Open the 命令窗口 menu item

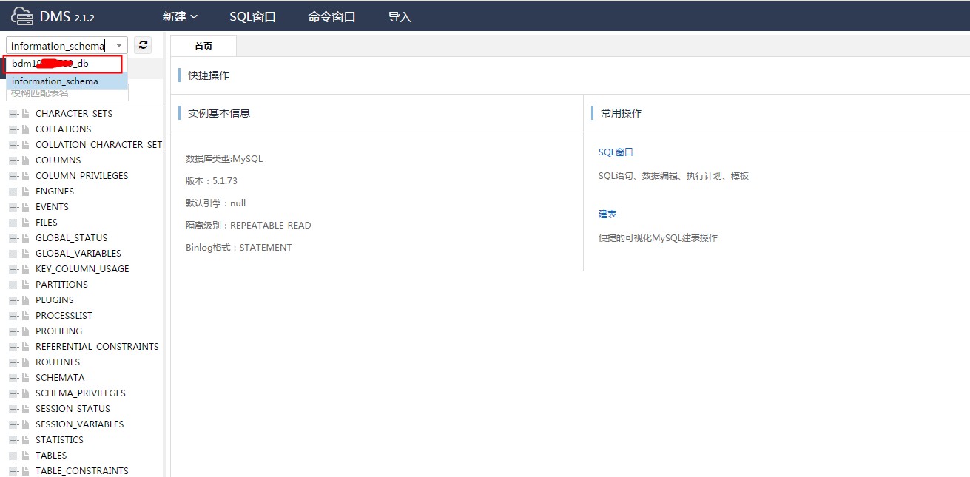331,16
